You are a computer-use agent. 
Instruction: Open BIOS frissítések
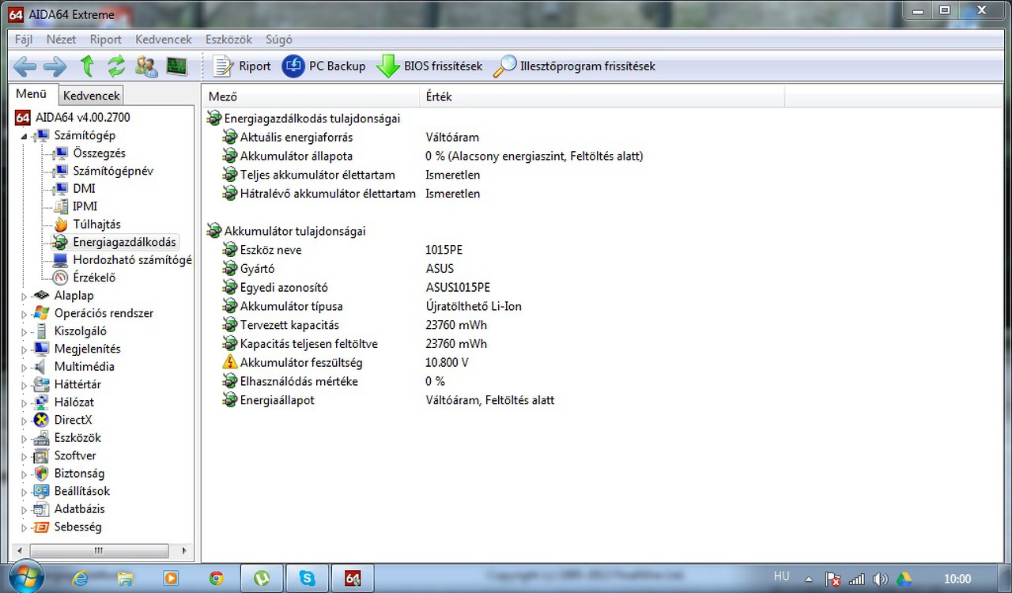pos(429,66)
